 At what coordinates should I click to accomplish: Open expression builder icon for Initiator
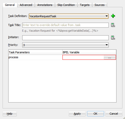tap(113, 38)
